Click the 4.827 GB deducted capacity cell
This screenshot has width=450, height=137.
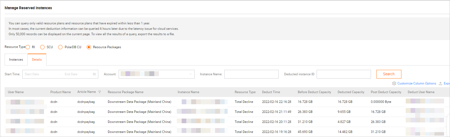(x=344, y=122)
